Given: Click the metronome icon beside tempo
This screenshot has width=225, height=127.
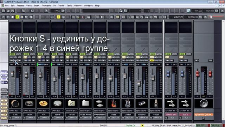Looking at the screenshot, I should click(x=63, y=11).
